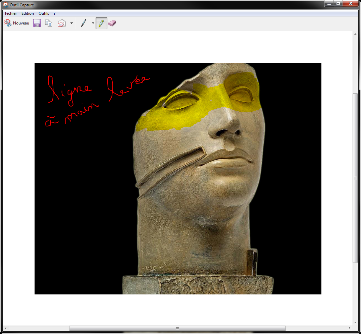This screenshot has height=334, width=361.
Task: Open the ? help menu
Action: pyautogui.click(x=55, y=13)
